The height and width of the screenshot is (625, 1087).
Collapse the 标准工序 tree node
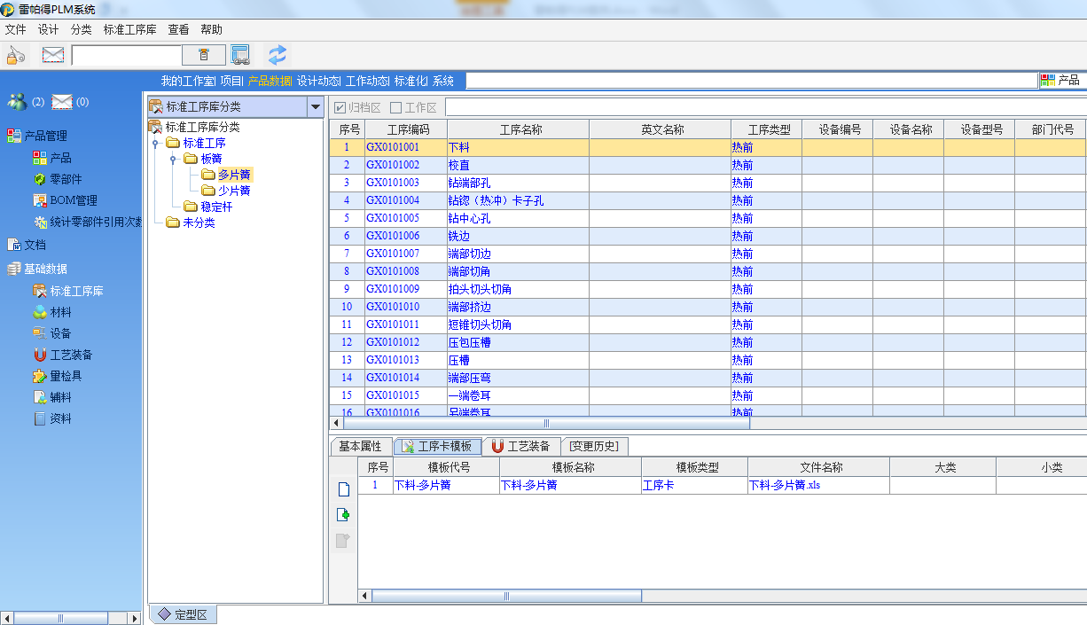[x=155, y=144]
